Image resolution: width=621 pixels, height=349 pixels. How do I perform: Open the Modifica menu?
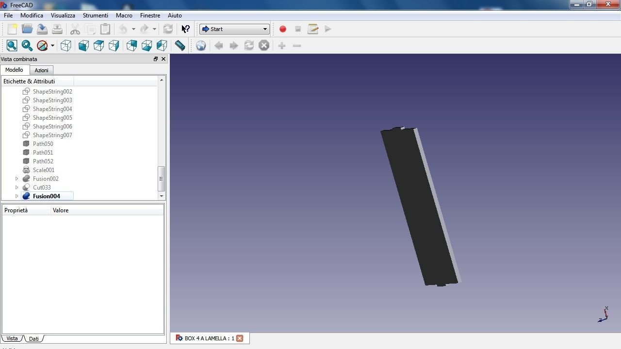point(32,16)
